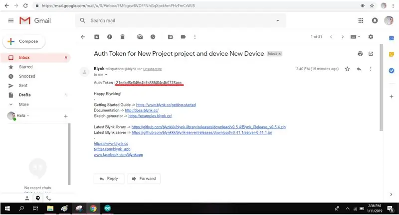This screenshot has height=215, width=399.
Task: Open email in a new window
Action: [x=371, y=54]
